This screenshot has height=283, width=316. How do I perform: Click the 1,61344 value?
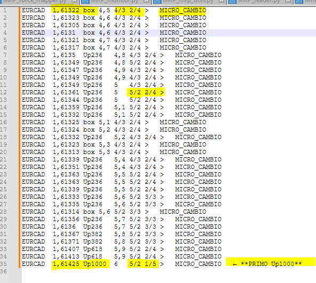66,100
